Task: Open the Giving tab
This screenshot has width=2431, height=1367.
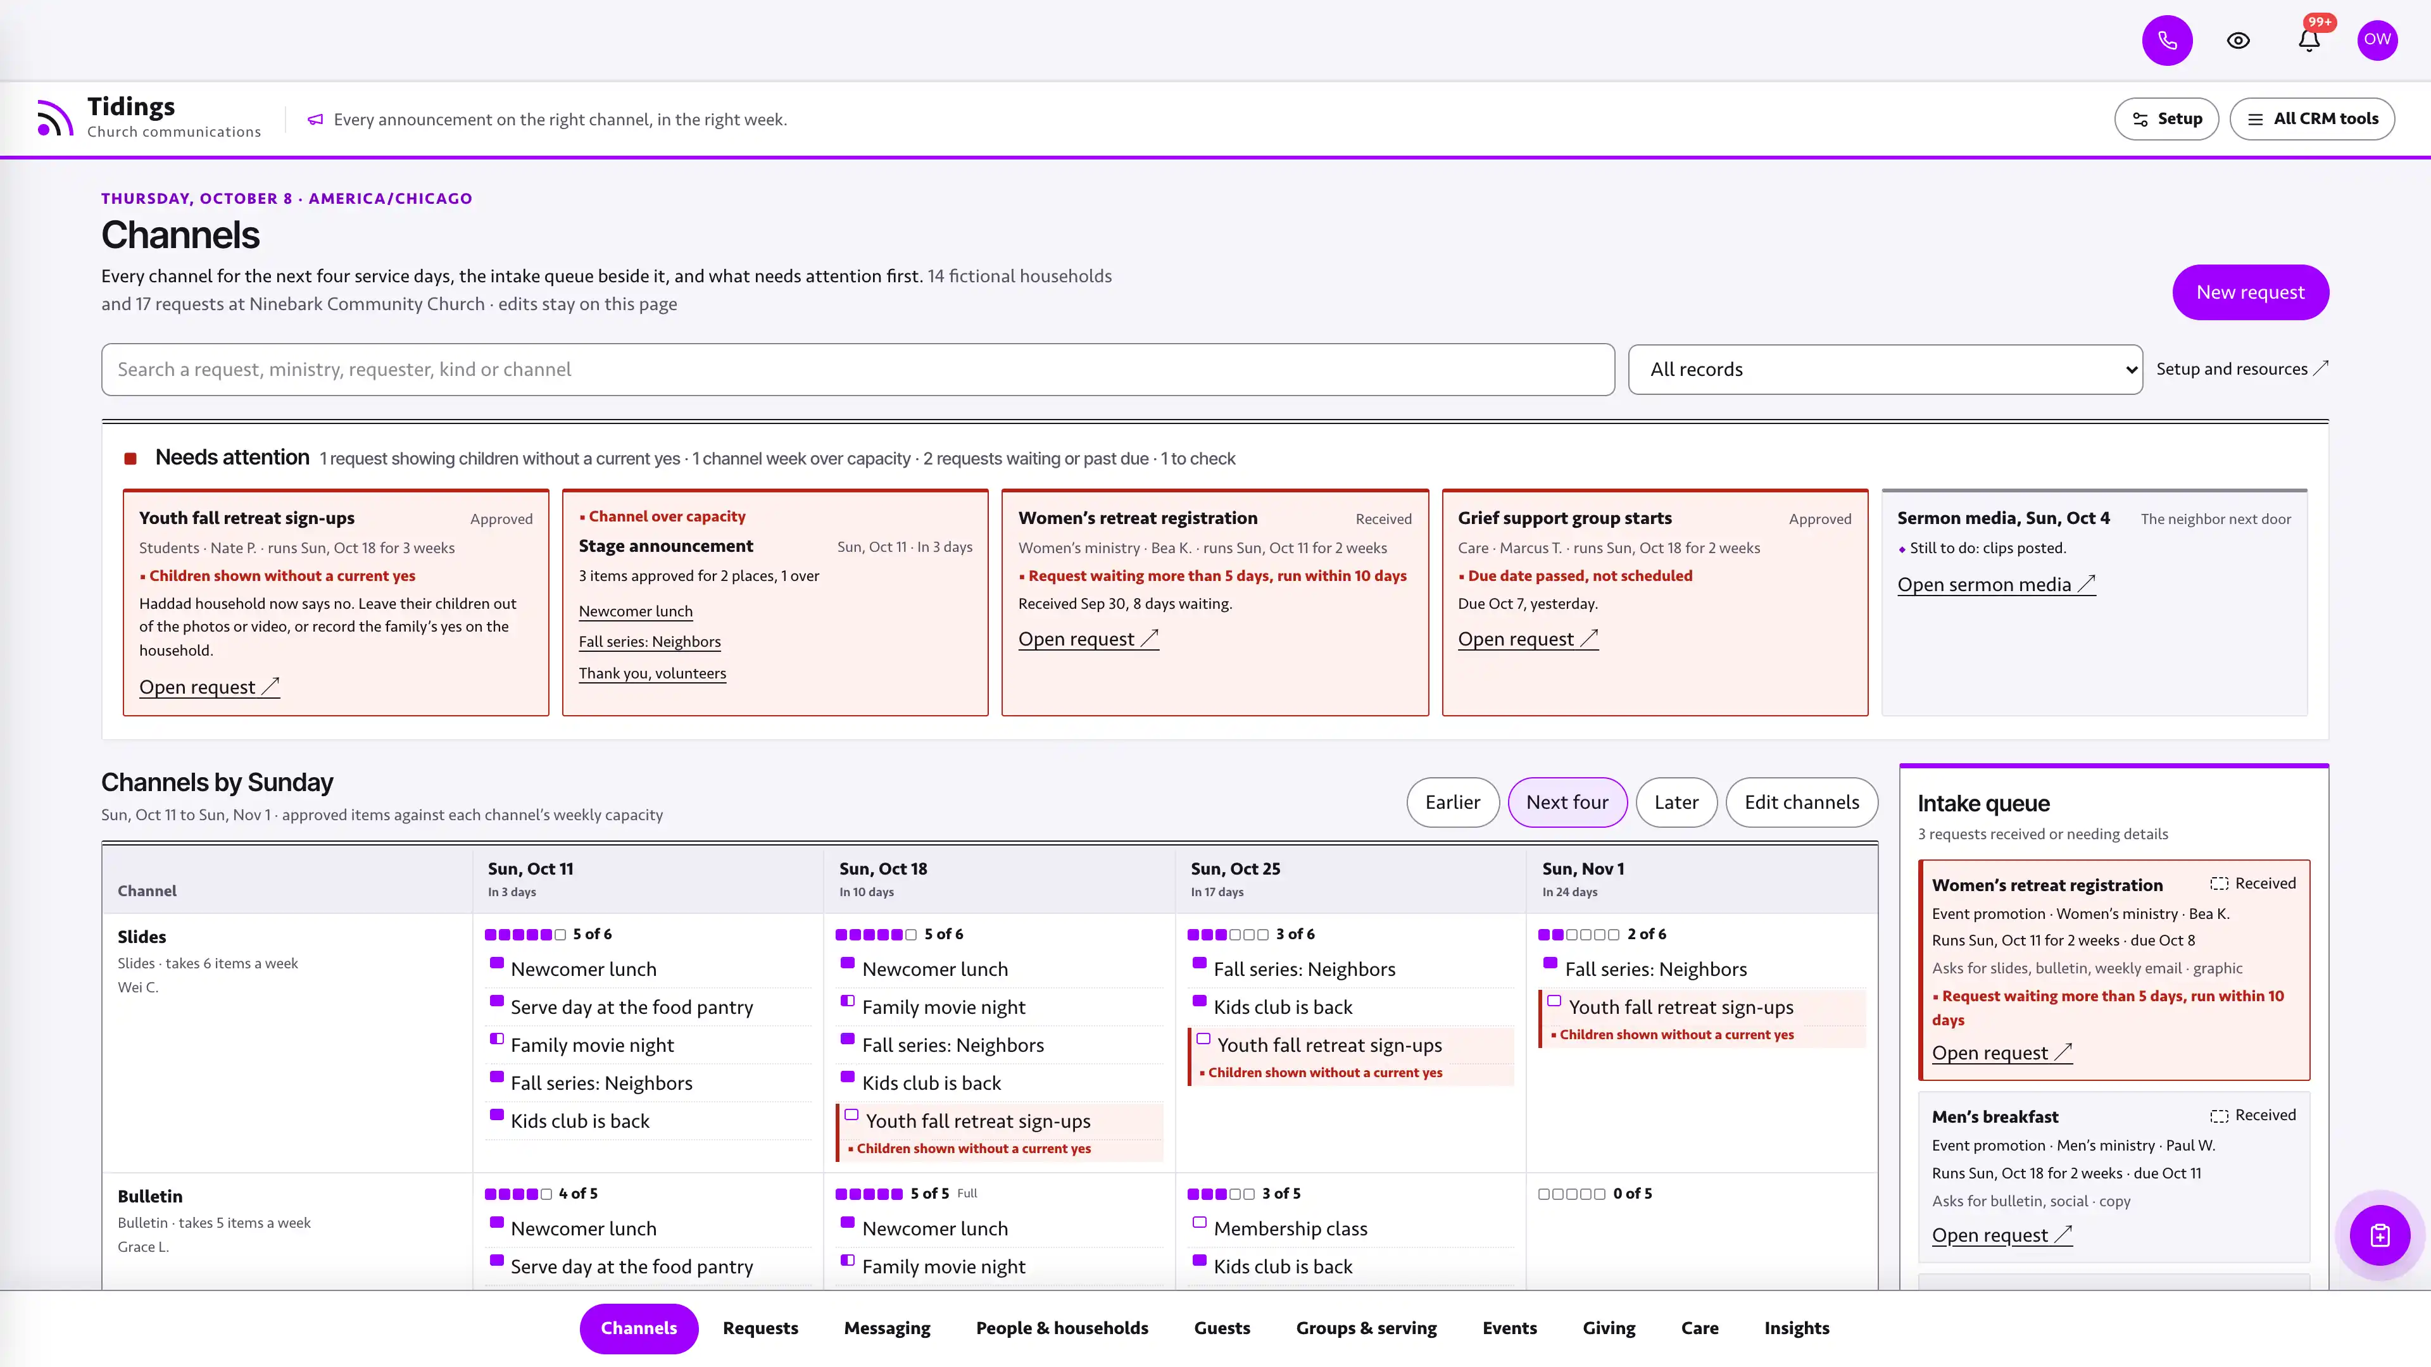Action: 1608,1327
